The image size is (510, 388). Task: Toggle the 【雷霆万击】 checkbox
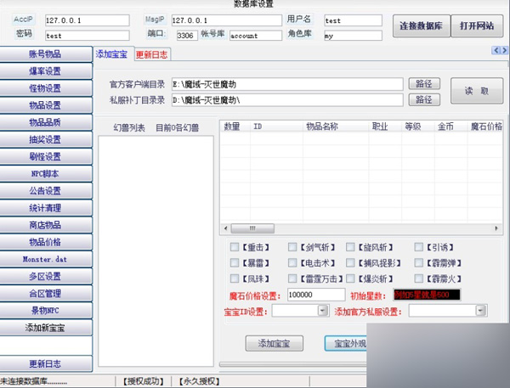[293, 278]
